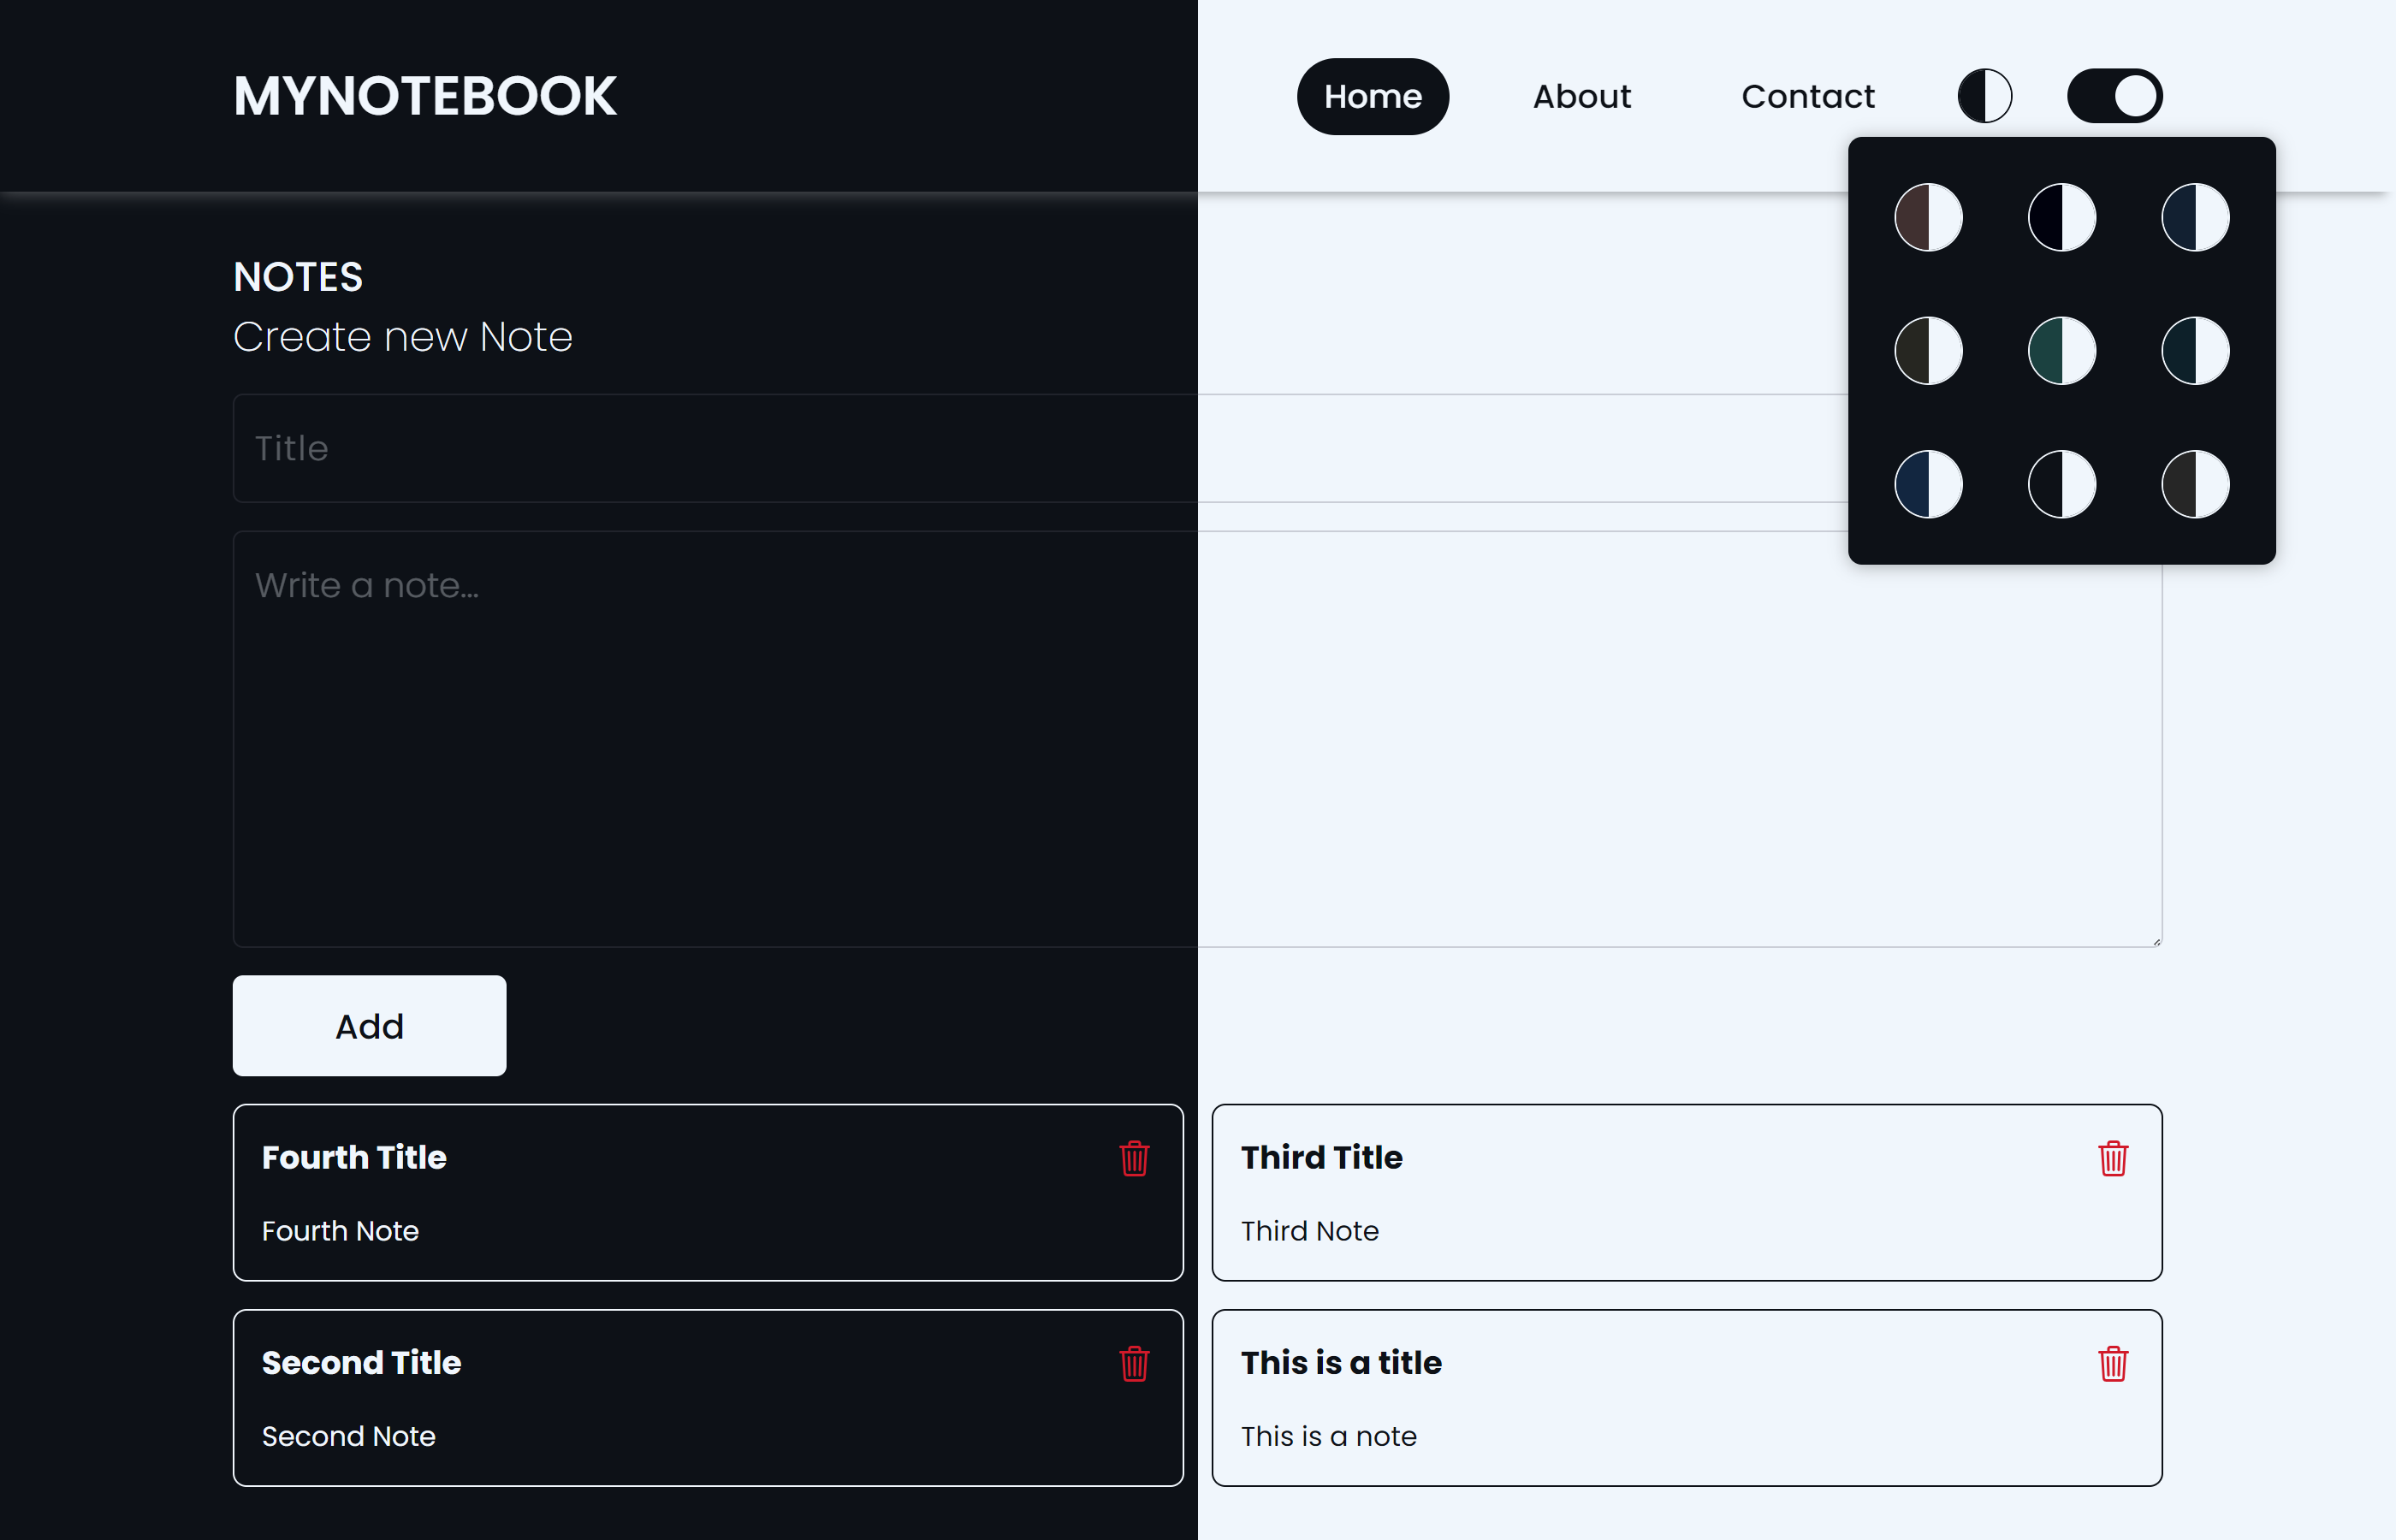Image resolution: width=2396 pixels, height=1540 pixels.
Task: Pick the brown theme swatch
Action: tap(1928, 217)
